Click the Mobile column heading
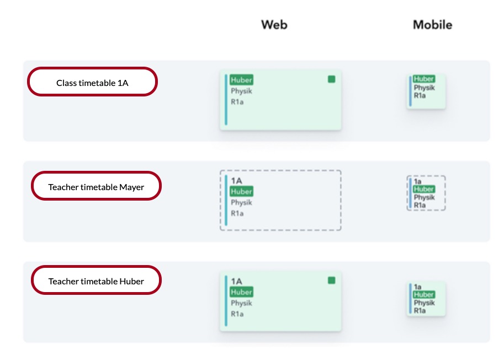The height and width of the screenshot is (356, 504). (x=432, y=25)
